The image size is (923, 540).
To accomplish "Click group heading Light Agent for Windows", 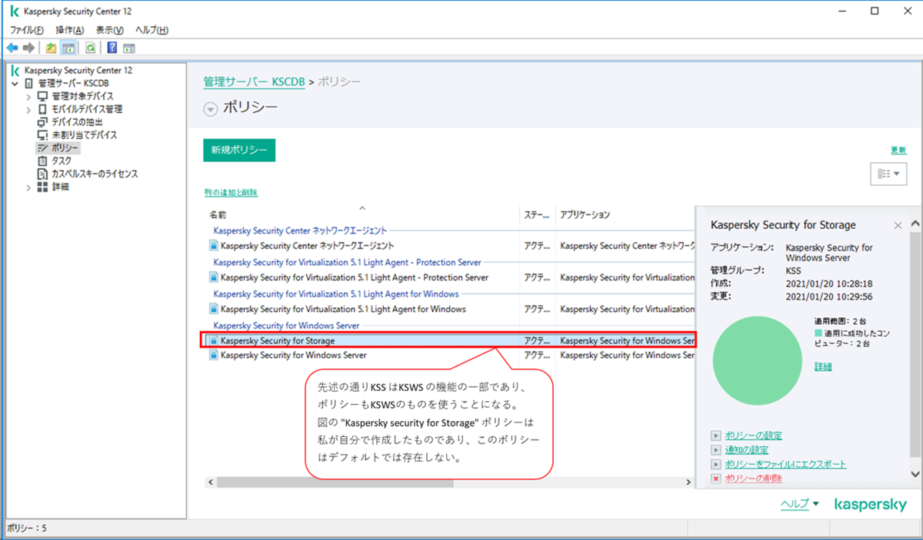I will (x=335, y=294).
